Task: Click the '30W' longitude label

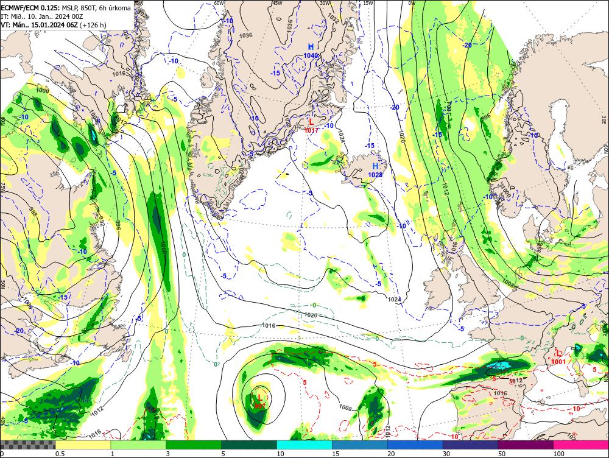Action: [x=325, y=3]
